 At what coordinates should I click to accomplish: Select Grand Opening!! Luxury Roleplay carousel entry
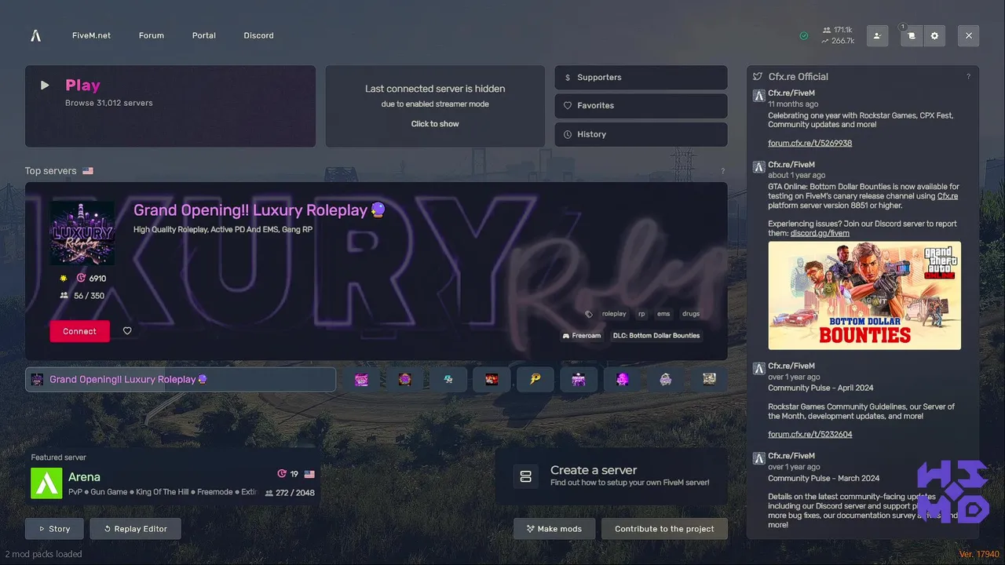coord(181,379)
